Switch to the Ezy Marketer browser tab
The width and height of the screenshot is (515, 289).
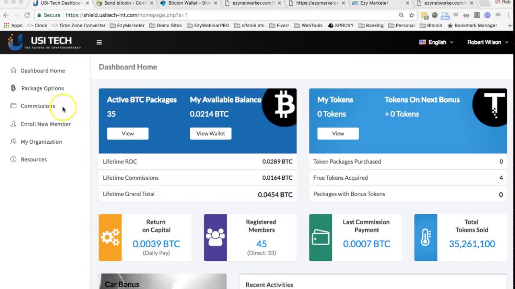point(380,3)
